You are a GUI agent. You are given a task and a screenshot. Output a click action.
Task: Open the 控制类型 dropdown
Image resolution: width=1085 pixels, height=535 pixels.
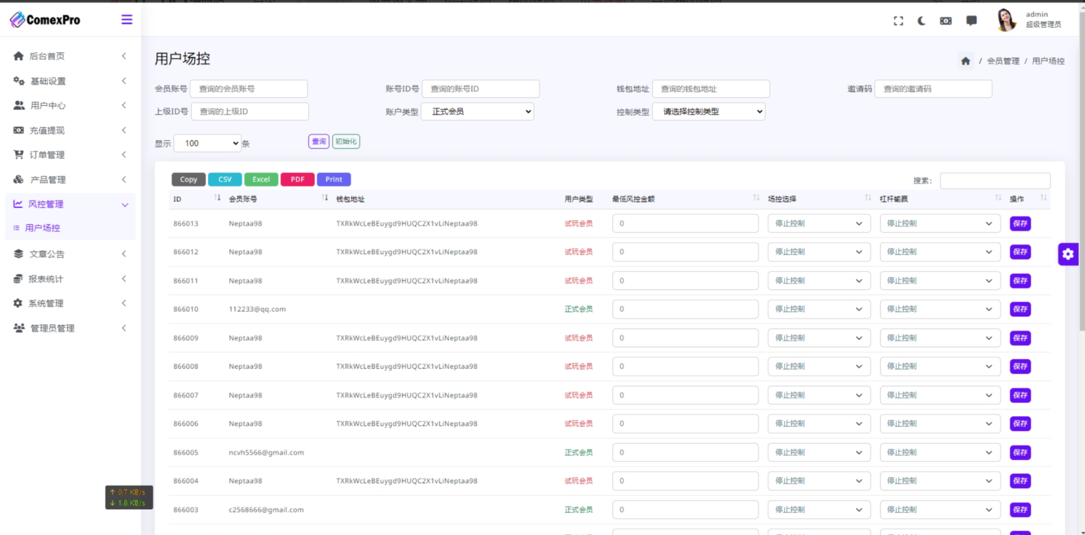(709, 112)
